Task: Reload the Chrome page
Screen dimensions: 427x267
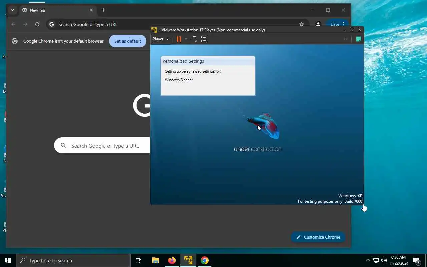Action: tap(37, 24)
